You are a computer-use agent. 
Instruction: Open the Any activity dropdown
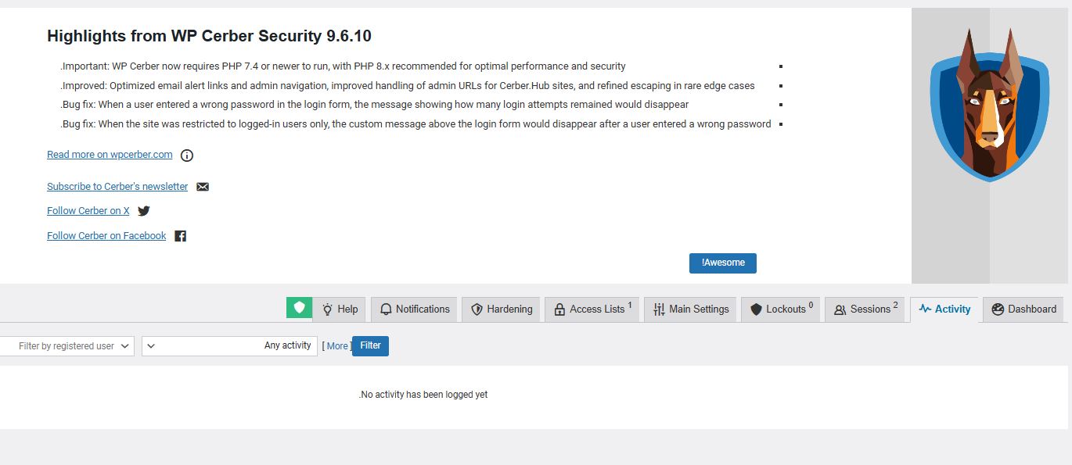[229, 346]
